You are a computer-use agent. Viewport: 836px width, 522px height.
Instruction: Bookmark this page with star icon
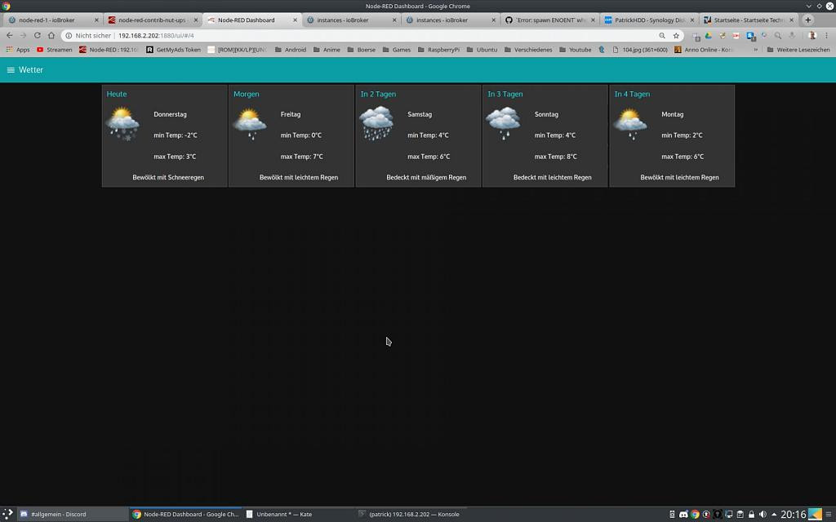(x=676, y=36)
